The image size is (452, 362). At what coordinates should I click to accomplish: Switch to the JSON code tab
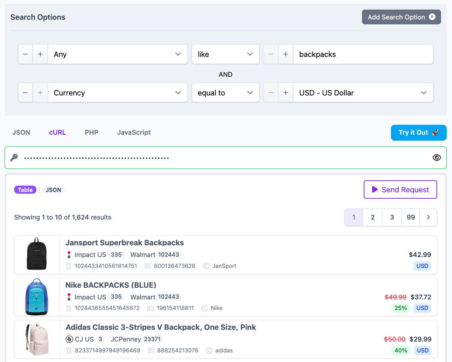pos(21,133)
